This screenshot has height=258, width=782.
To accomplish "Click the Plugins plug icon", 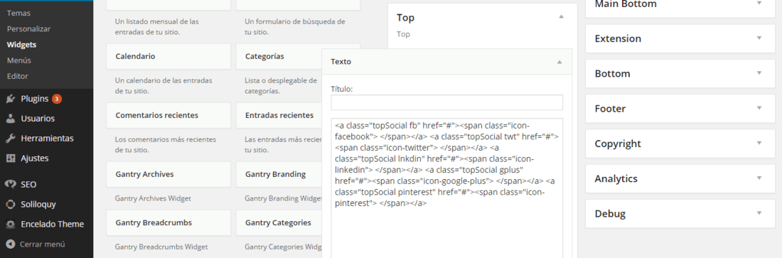I will (11, 99).
